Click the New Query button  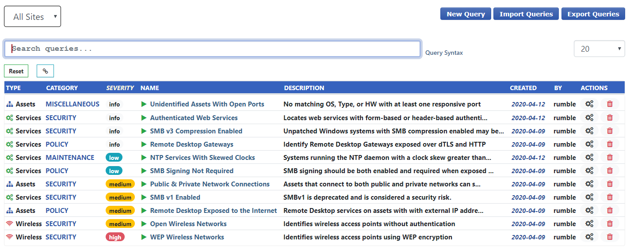pos(466,14)
